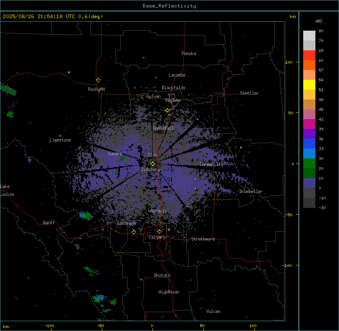Click the -100 tick on the bottom axis
Viewport: 339px width, 331px height.
(x=49, y=325)
